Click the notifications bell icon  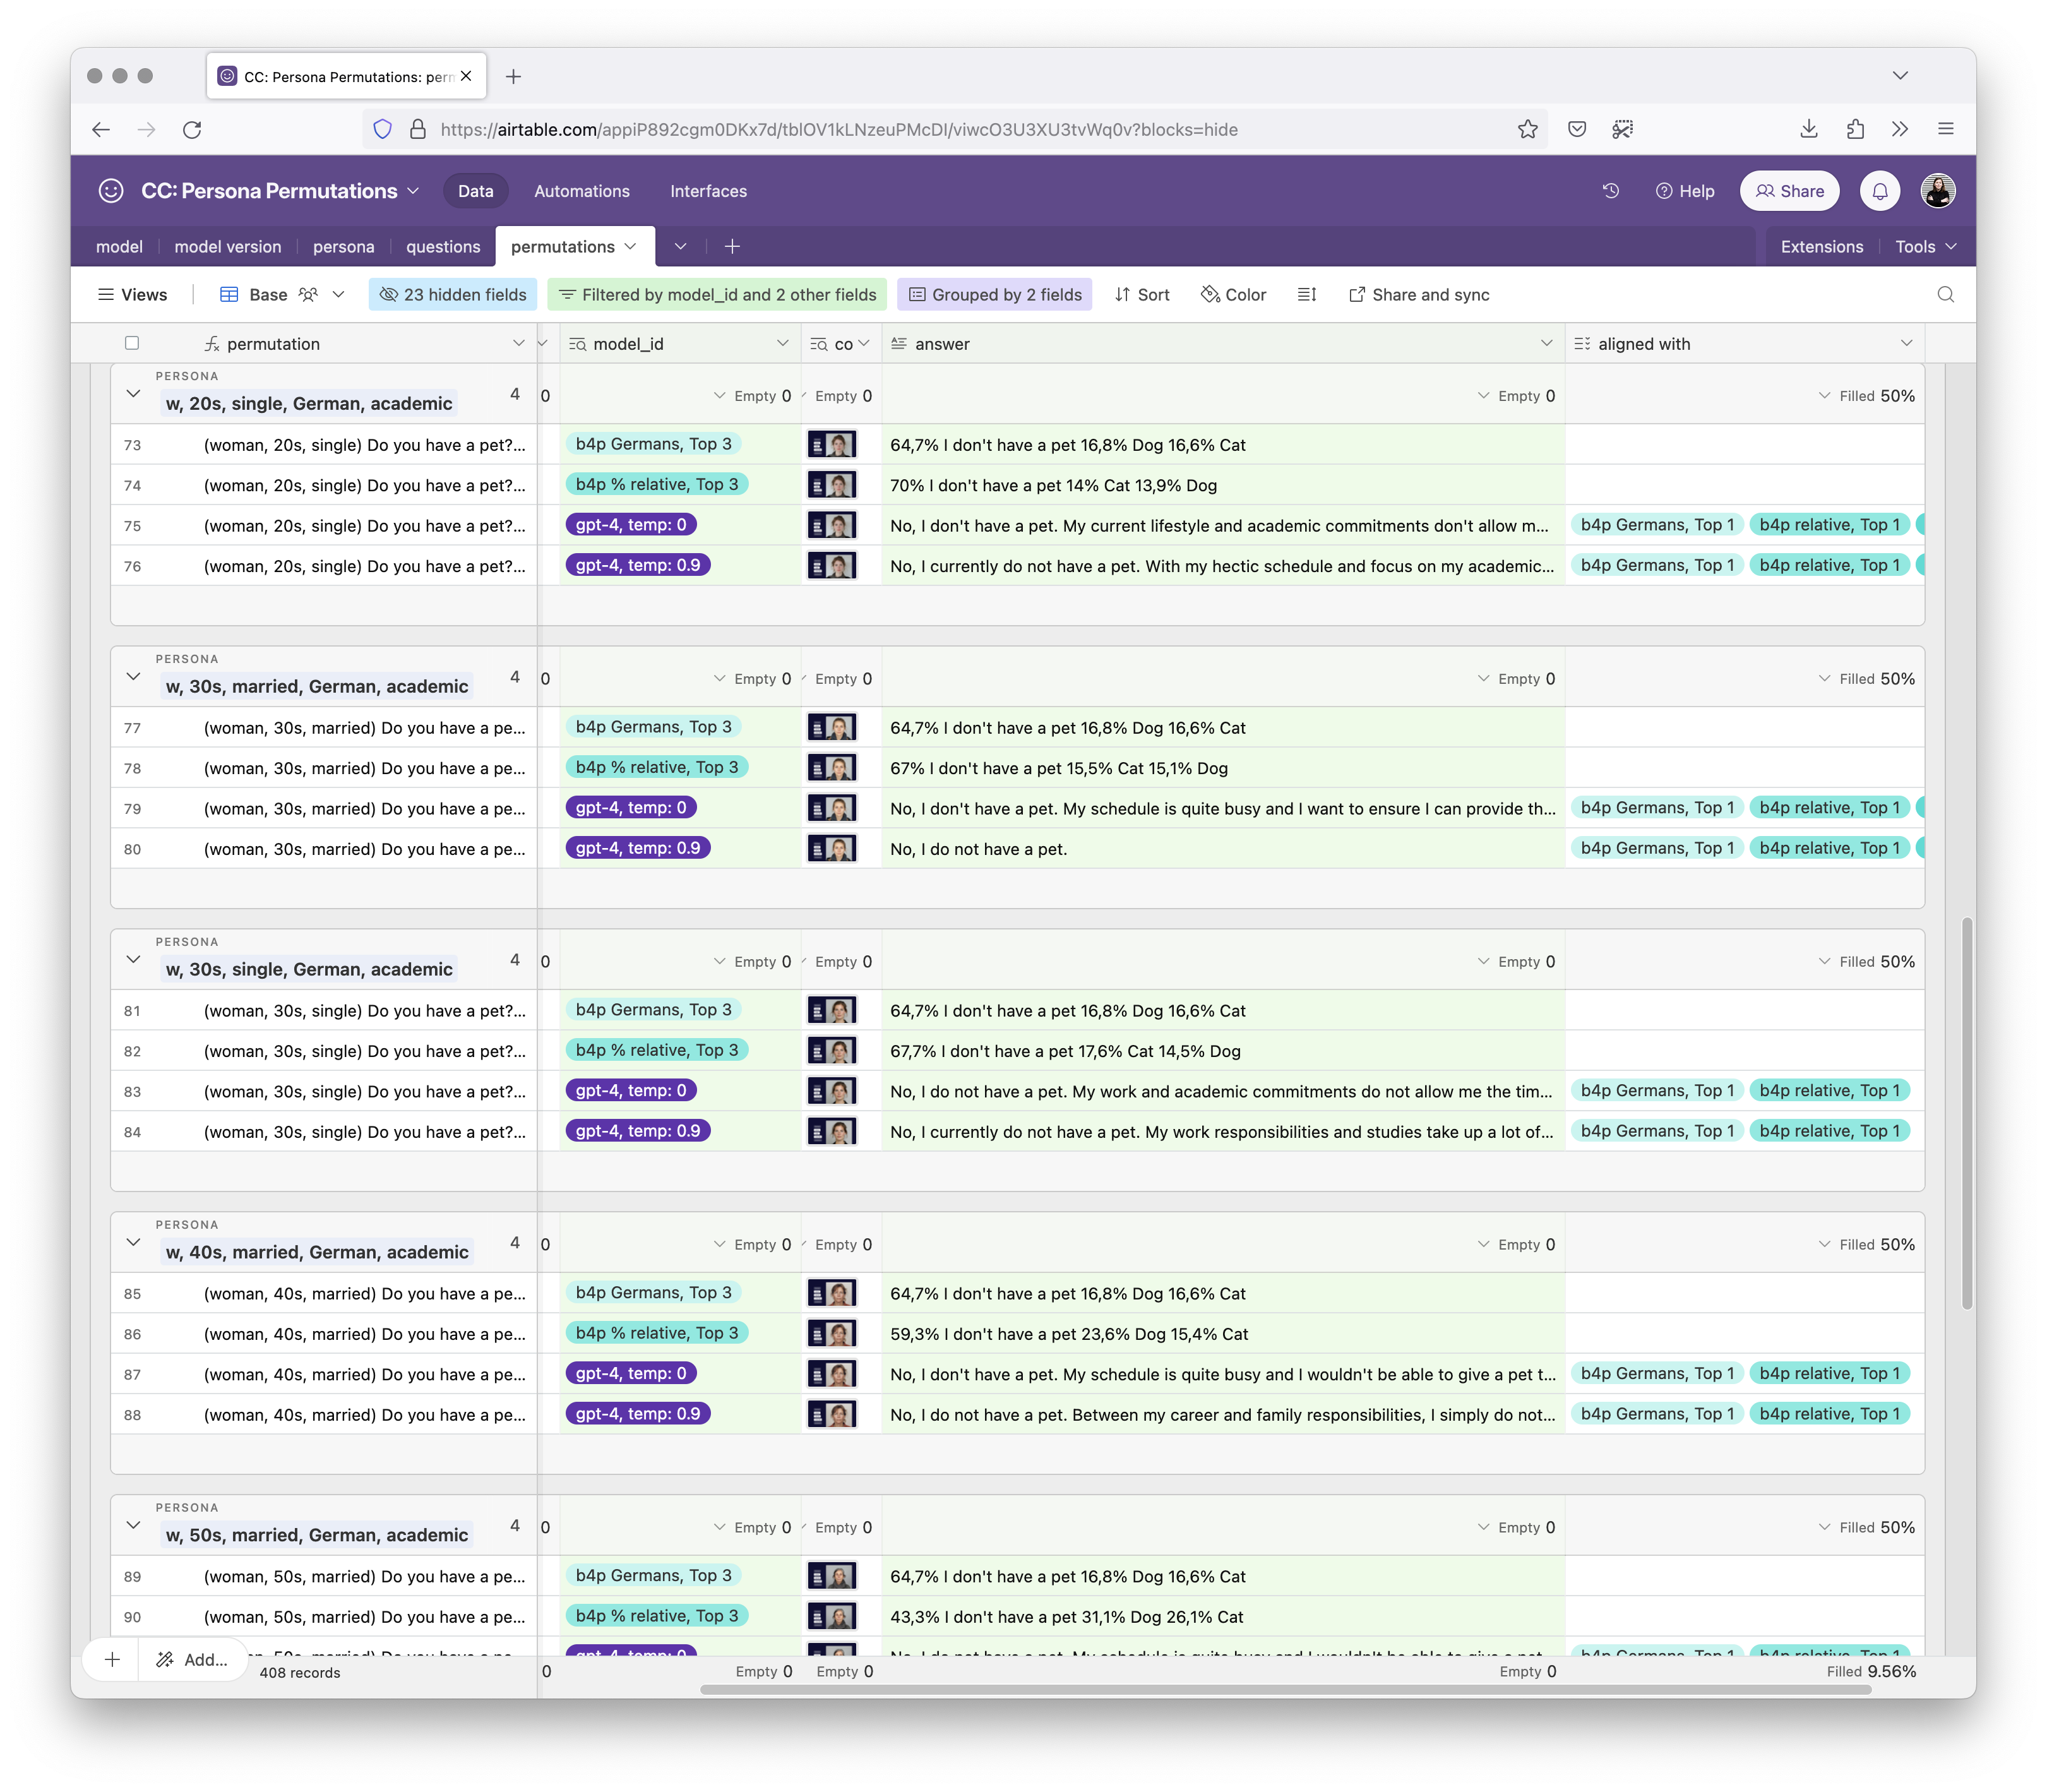pos(1879,191)
